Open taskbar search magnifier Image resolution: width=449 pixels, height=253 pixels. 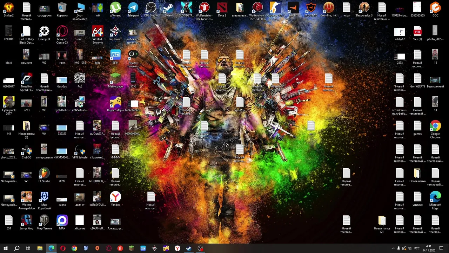pos(16,248)
